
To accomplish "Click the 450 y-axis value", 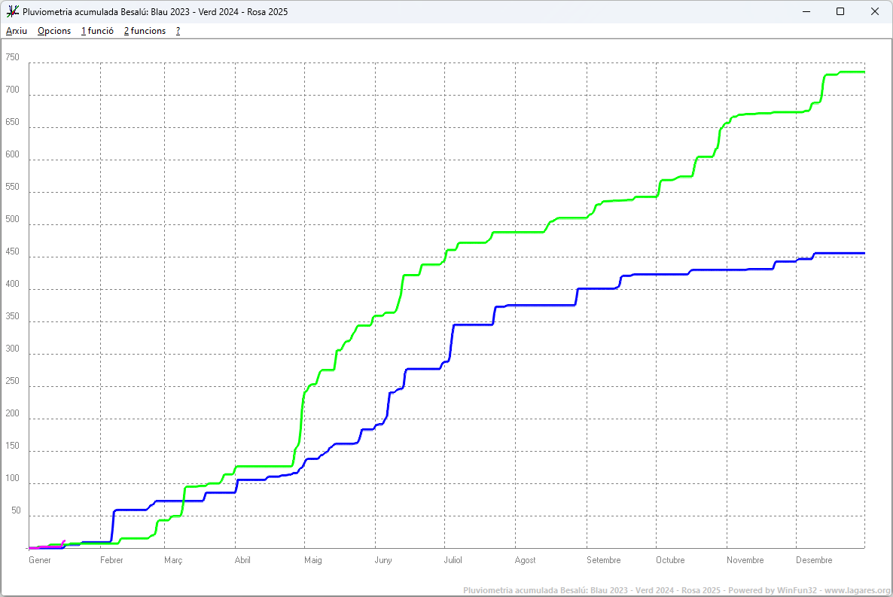I will [x=13, y=251].
